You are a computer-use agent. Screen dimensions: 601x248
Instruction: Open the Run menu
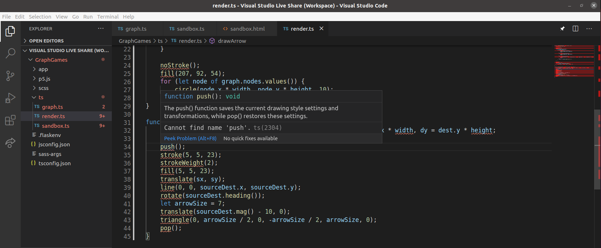tap(88, 16)
